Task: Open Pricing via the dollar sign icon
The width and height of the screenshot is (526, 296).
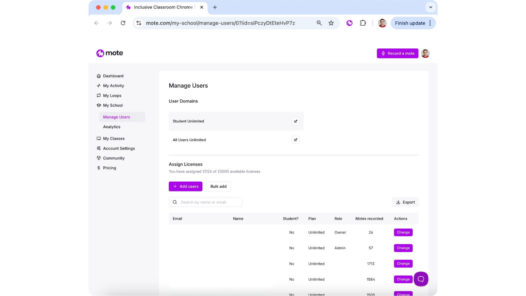Action: (99, 168)
